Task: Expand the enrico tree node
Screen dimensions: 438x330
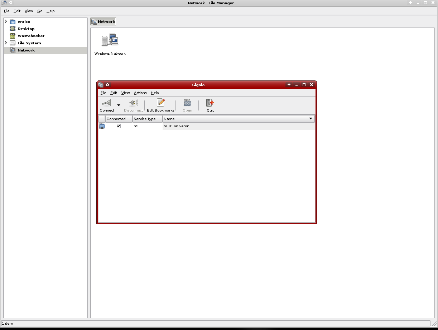Action: (6, 21)
